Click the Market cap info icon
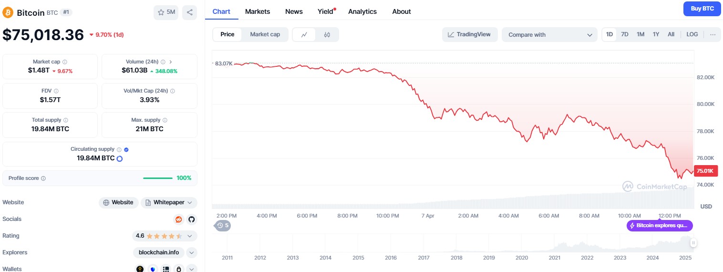Viewport: 723px width, 272px height. (65, 62)
